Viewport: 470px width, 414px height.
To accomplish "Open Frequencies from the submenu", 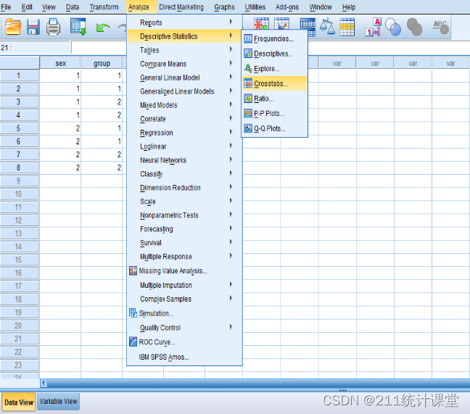I will [x=275, y=38].
